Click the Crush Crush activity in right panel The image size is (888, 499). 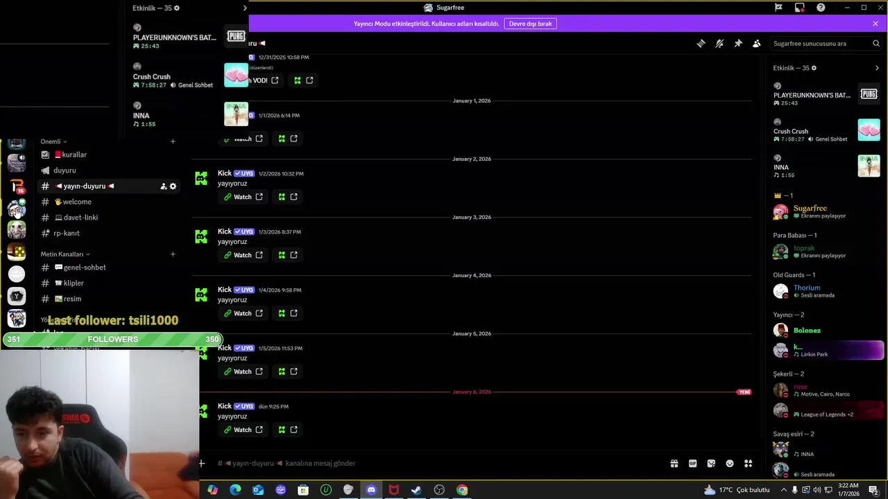827,131
